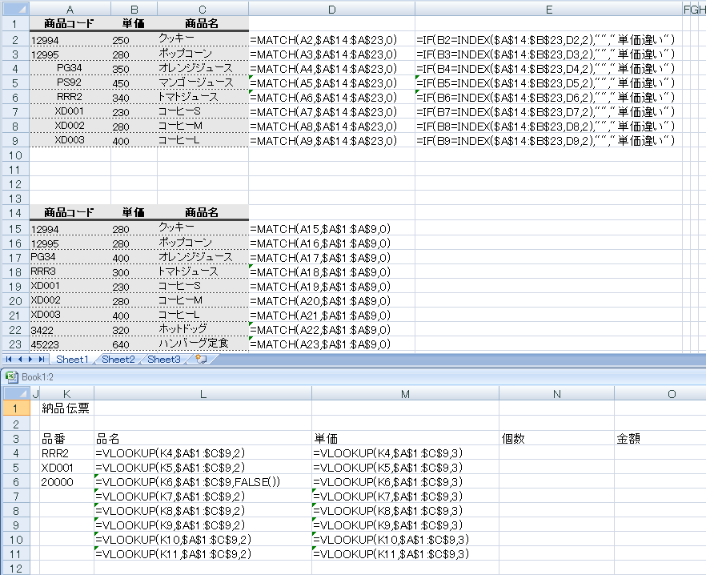Select the cell reading ハンバーグ定食
706x575 pixels.
203,344
